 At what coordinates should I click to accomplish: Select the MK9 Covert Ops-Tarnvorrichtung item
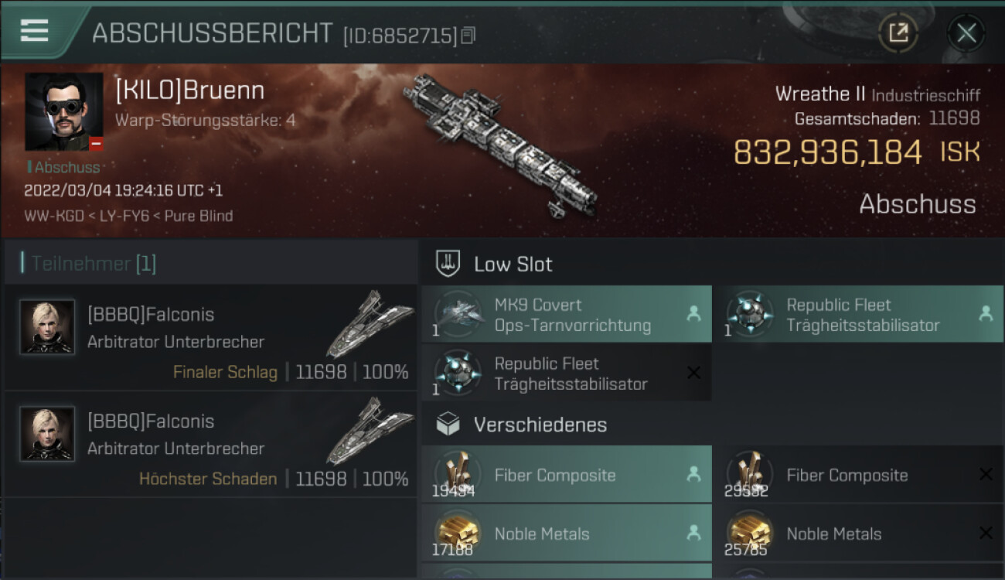coord(567,315)
